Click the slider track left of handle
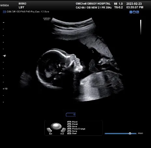Screen dimensions: 151x148 click(117, 134)
